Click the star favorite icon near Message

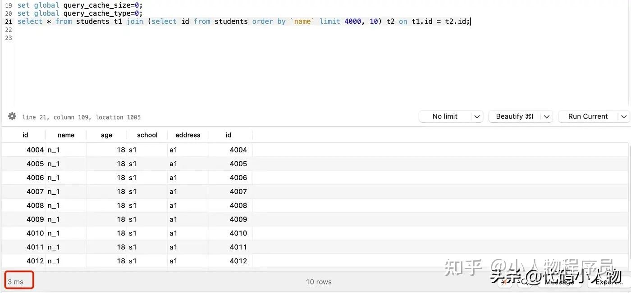pos(505,282)
